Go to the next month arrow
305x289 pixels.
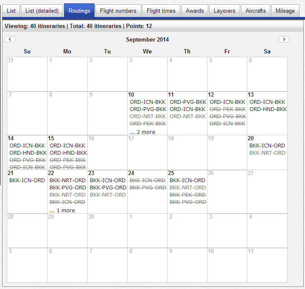coord(284,39)
